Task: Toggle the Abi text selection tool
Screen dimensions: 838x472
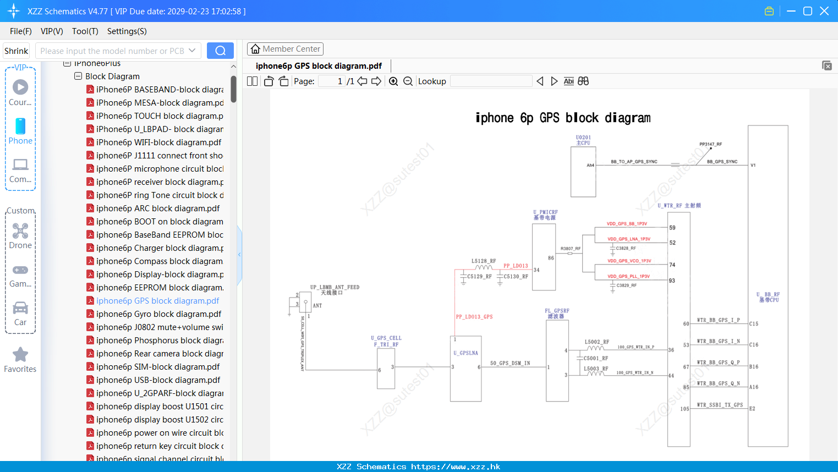Action: pyautogui.click(x=568, y=81)
